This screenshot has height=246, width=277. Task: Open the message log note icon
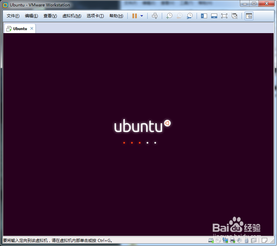(x=265, y=240)
